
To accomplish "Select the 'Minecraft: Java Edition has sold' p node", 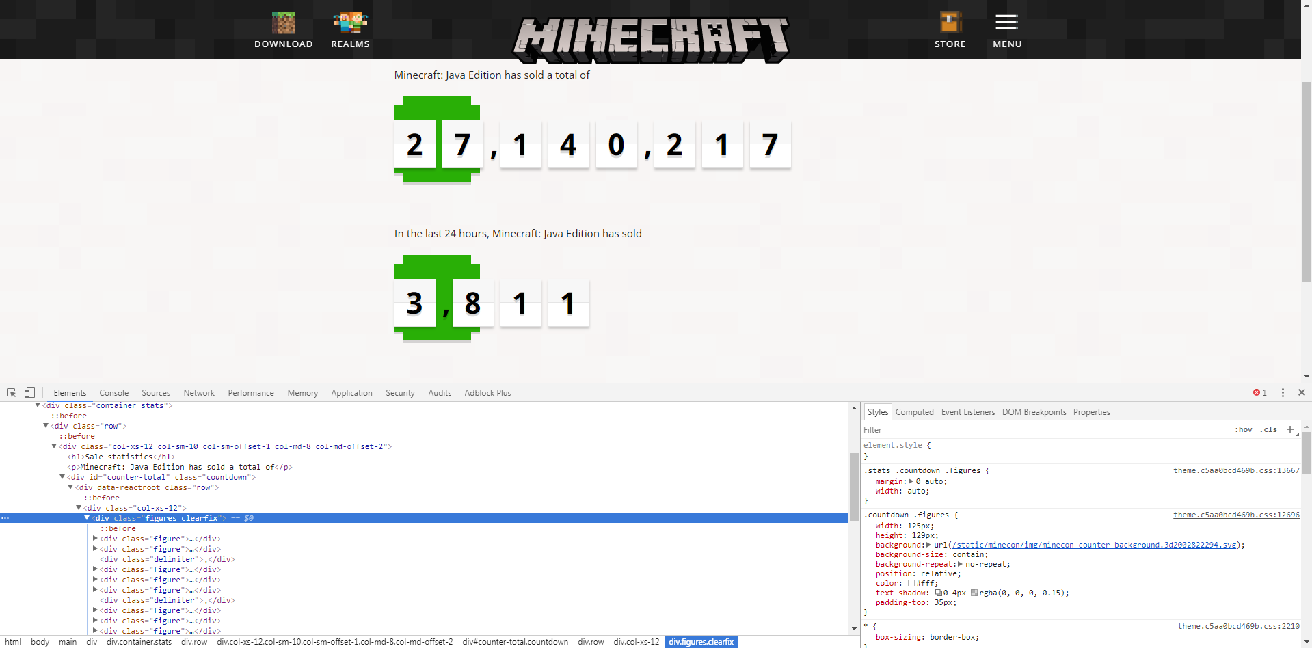I will (180, 467).
